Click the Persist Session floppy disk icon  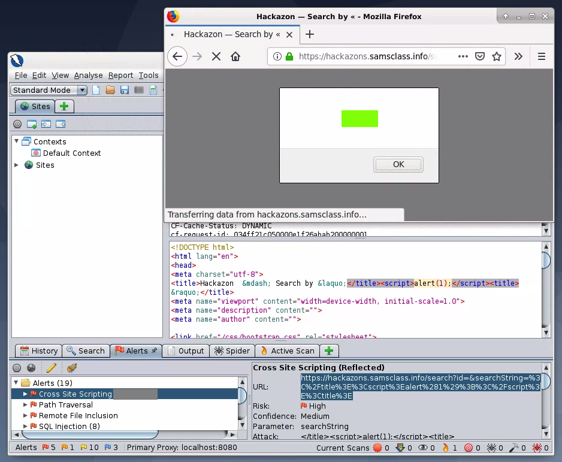[125, 90]
